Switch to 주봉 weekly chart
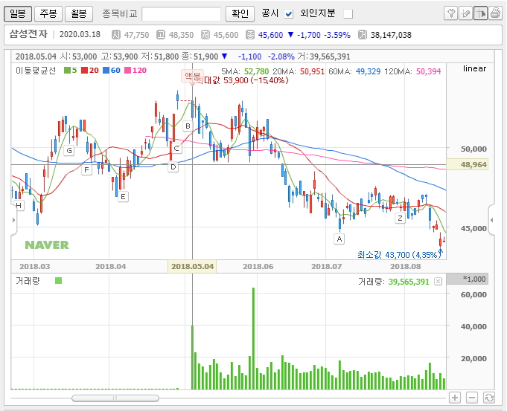 48,13
